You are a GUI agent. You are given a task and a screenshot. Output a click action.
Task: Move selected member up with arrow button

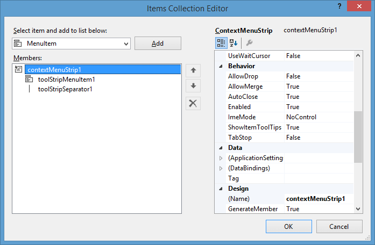[x=193, y=70]
